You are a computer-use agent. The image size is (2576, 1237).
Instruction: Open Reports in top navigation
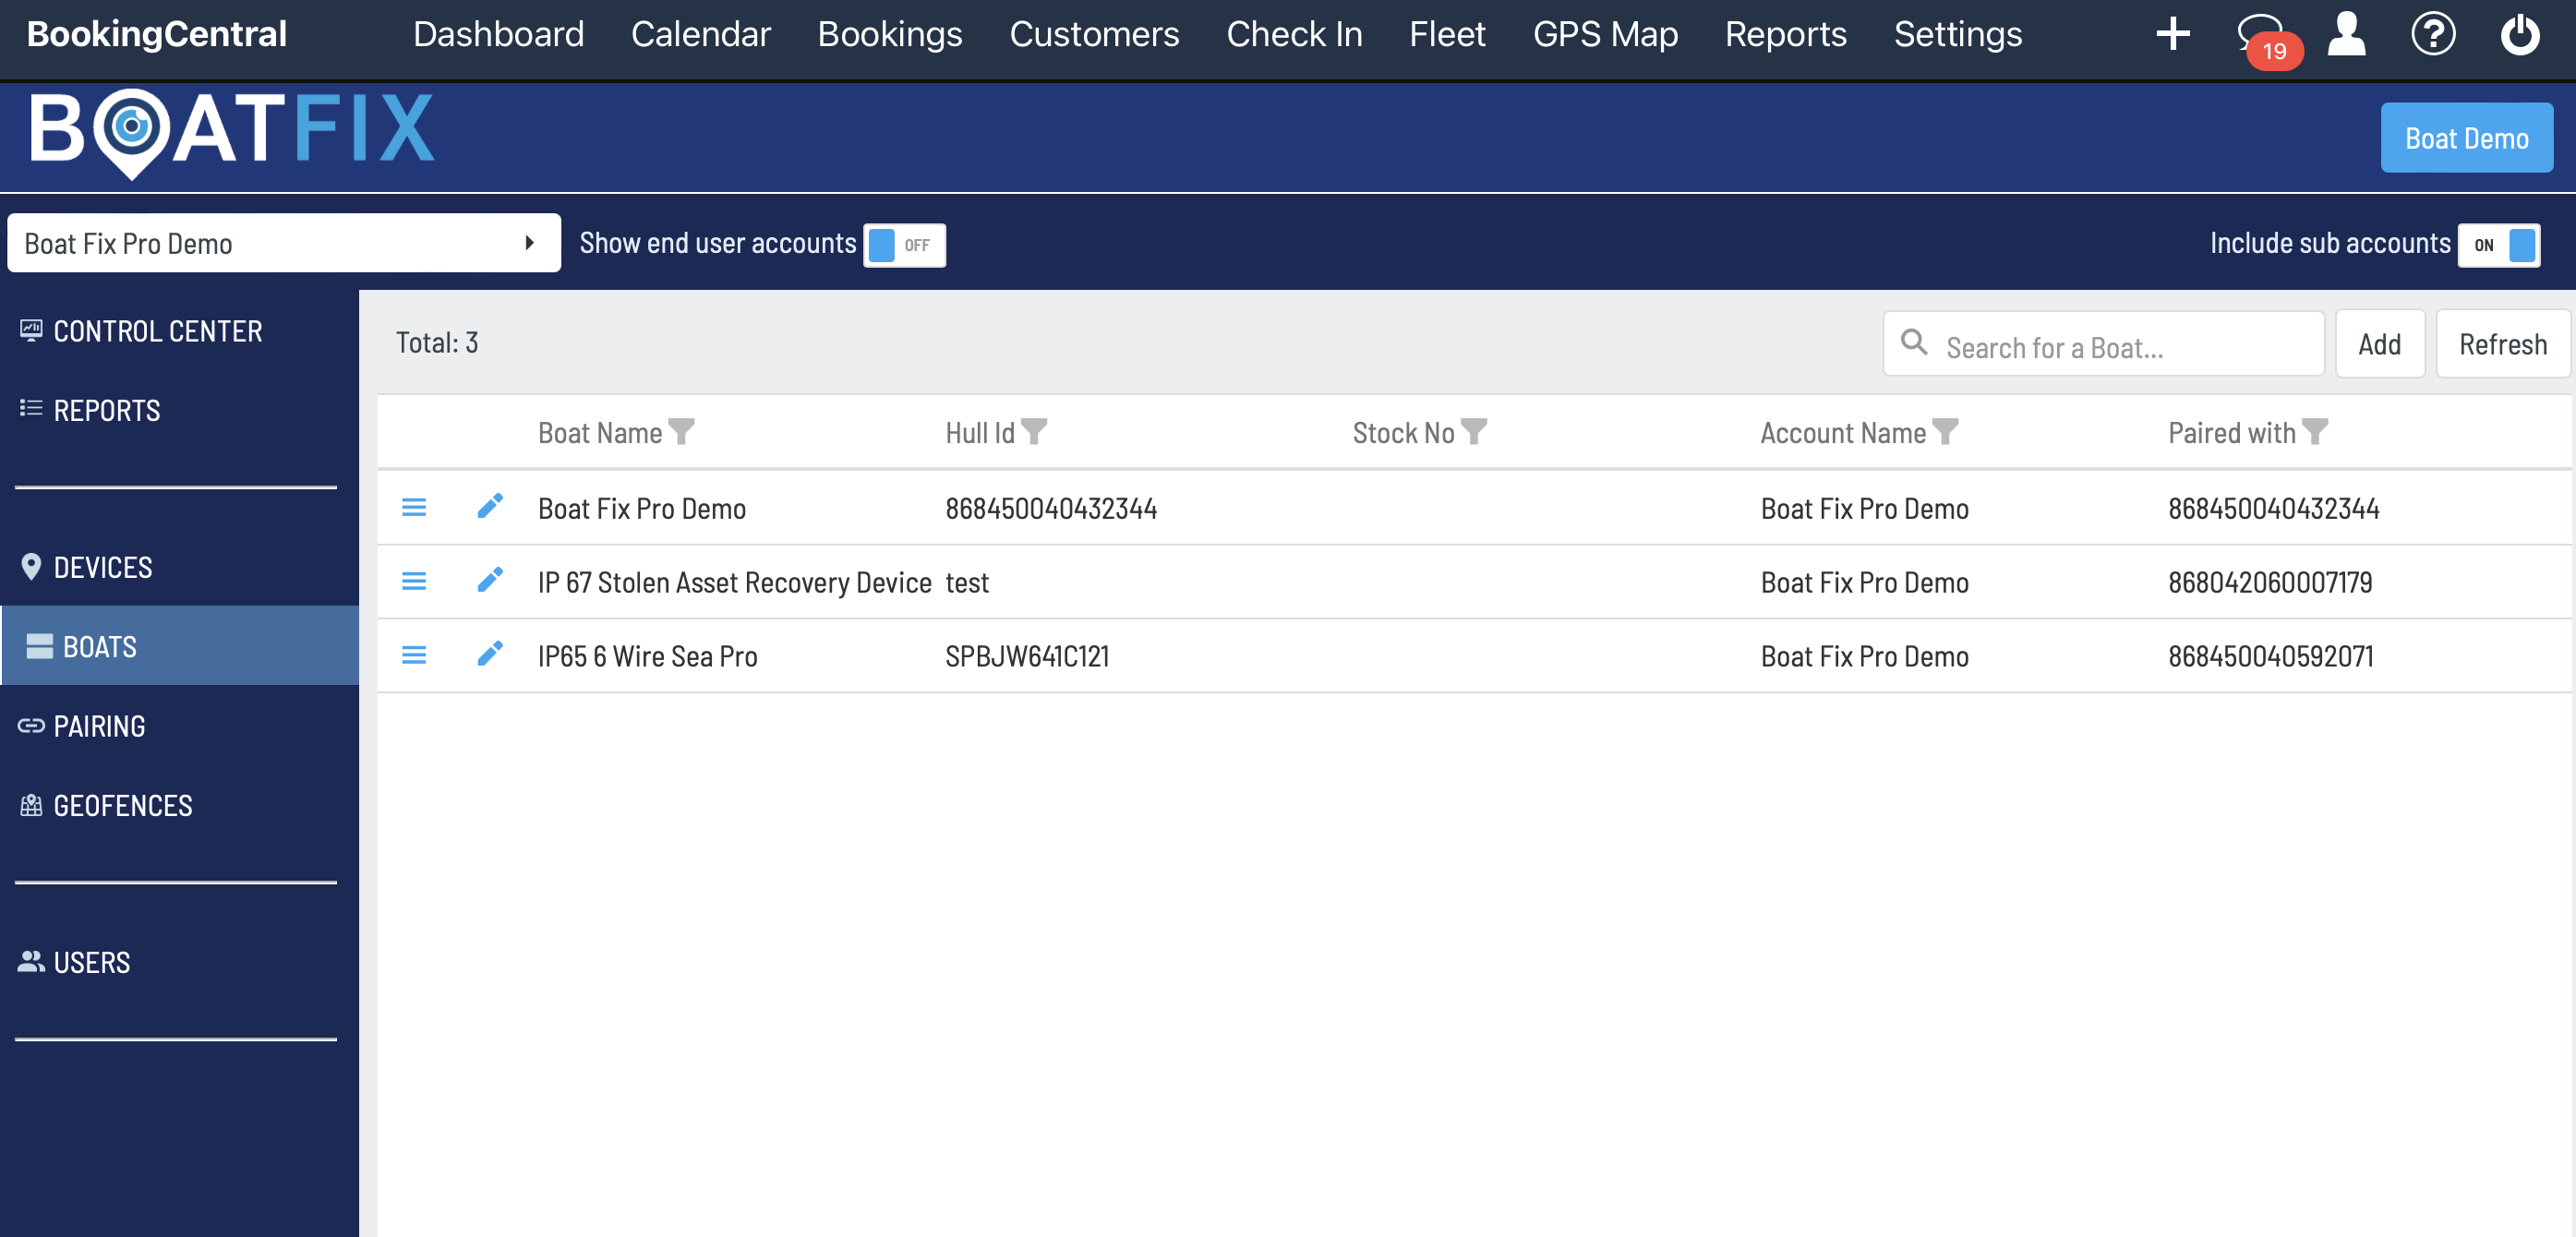1785,34
